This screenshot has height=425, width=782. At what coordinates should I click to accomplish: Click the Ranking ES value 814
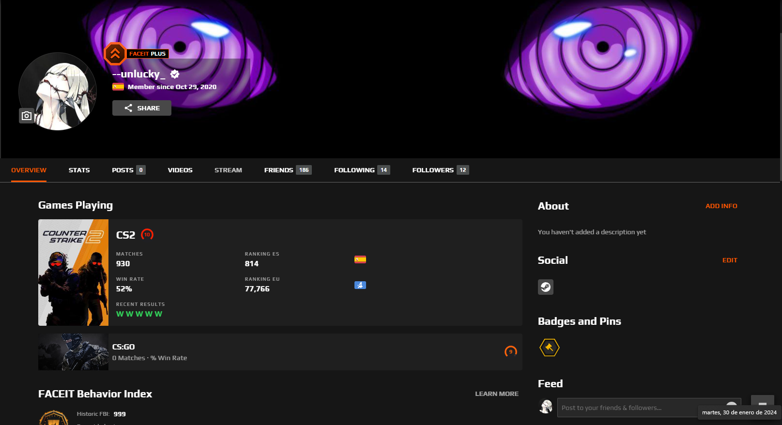point(252,264)
